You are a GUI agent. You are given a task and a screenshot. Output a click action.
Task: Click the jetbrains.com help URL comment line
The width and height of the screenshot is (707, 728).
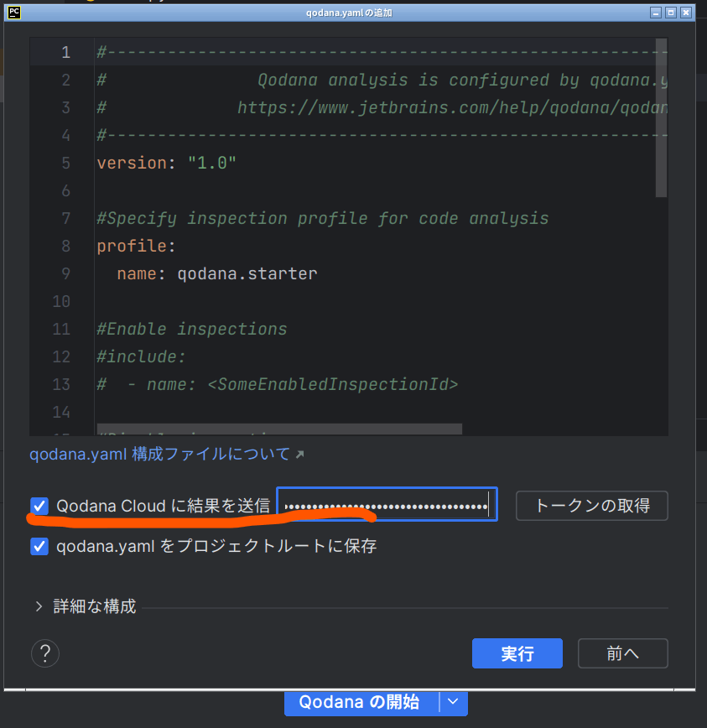click(382, 107)
